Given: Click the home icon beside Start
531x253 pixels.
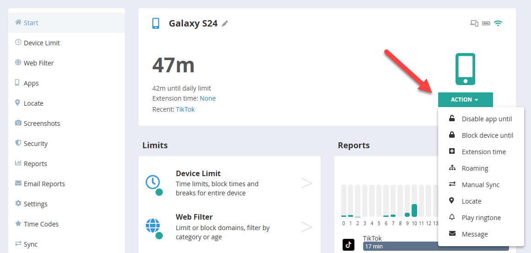Looking at the screenshot, I should 18,22.
